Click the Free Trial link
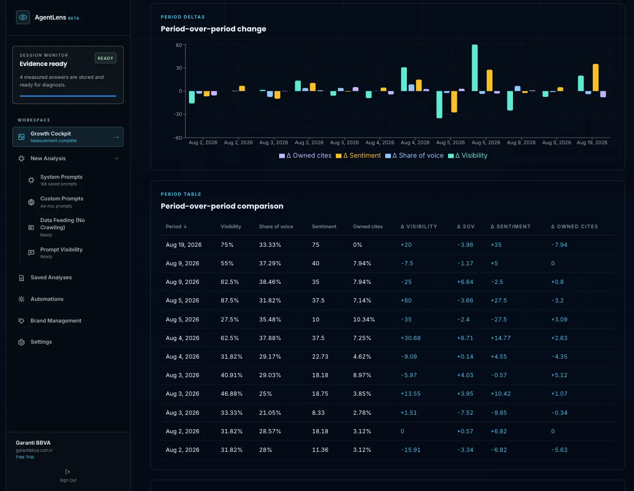 pyautogui.click(x=25, y=457)
